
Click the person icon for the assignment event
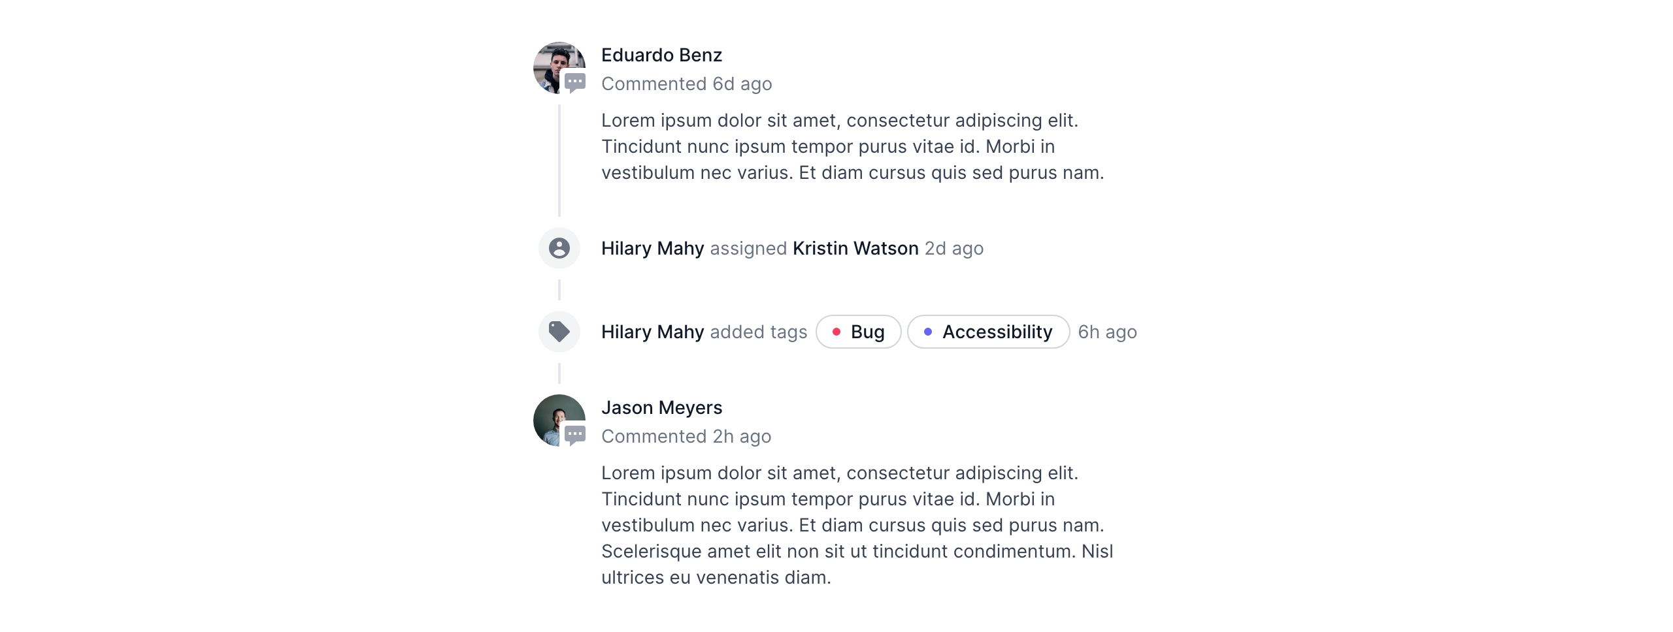559,249
